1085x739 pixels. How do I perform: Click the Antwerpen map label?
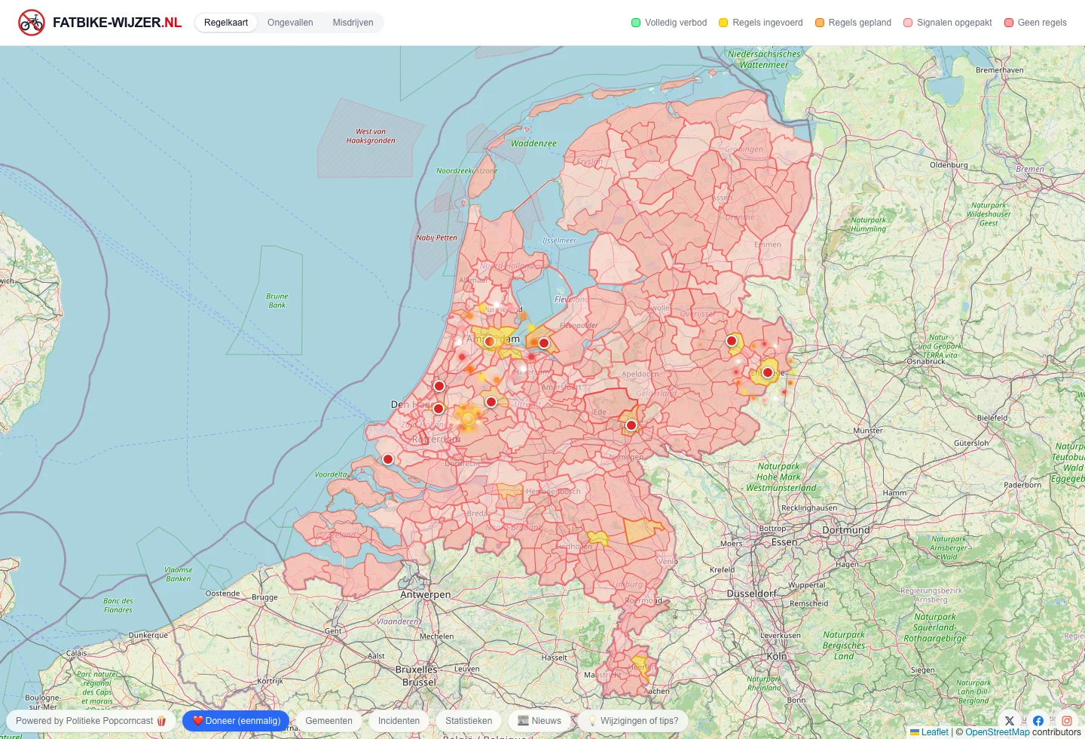(x=426, y=595)
